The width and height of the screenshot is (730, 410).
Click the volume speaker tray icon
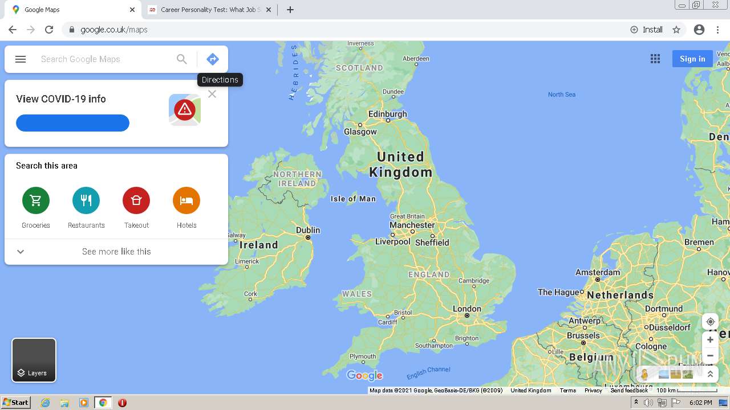point(648,403)
